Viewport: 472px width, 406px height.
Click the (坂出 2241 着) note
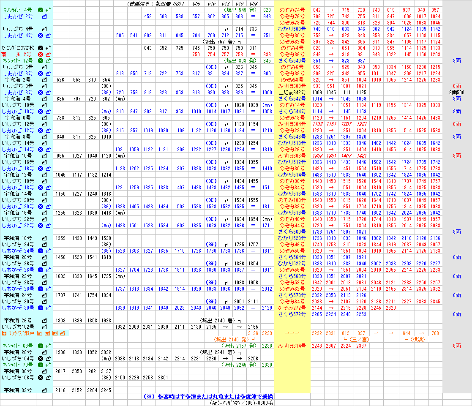tap(218, 352)
